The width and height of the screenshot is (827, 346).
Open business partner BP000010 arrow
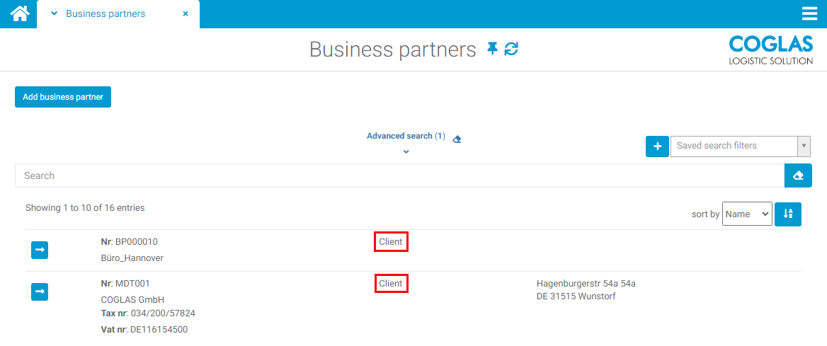(x=40, y=250)
